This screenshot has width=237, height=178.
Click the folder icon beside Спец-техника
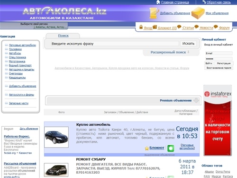(7, 57)
